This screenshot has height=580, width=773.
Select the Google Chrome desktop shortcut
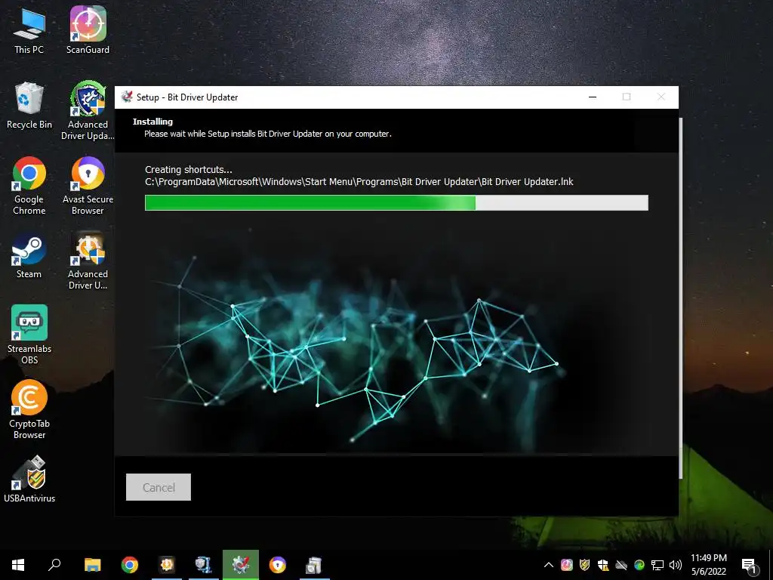(29, 186)
